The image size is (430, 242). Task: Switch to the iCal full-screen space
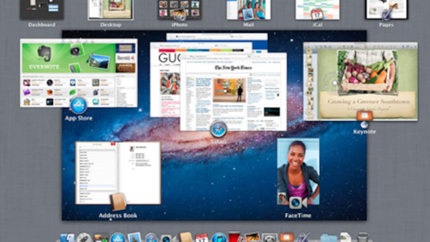[317, 9]
